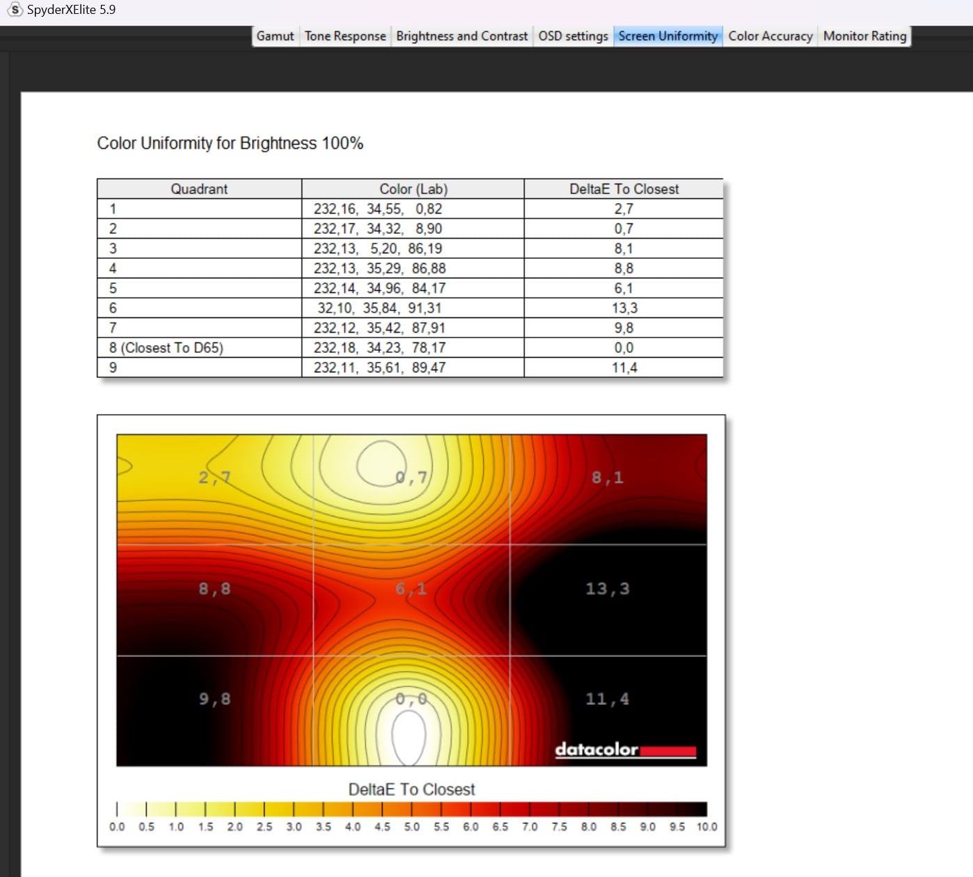Click the 10.0 value on the legend scale
The width and height of the screenshot is (973, 877).
pos(707,827)
